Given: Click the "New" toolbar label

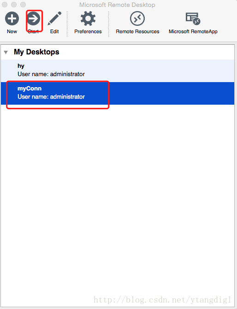Looking at the screenshot, I should click(12, 31).
